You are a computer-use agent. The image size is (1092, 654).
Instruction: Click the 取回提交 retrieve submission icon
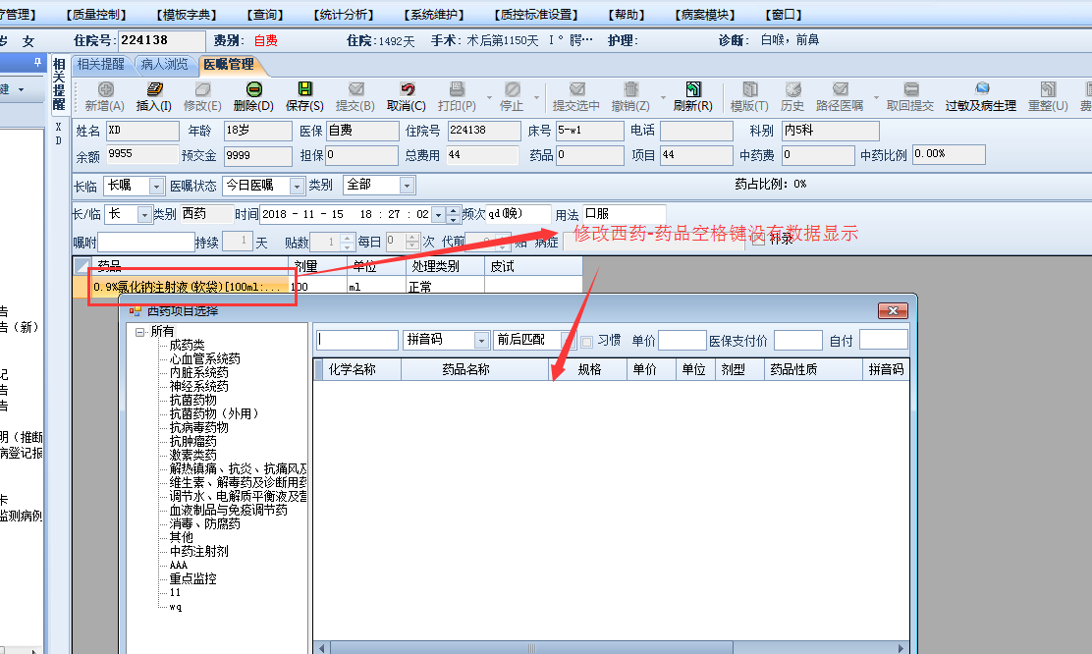click(x=911, y=89)
